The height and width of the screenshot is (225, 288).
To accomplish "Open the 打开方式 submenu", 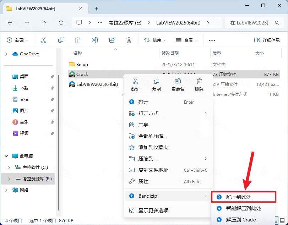I will click(x=168, y=113).
